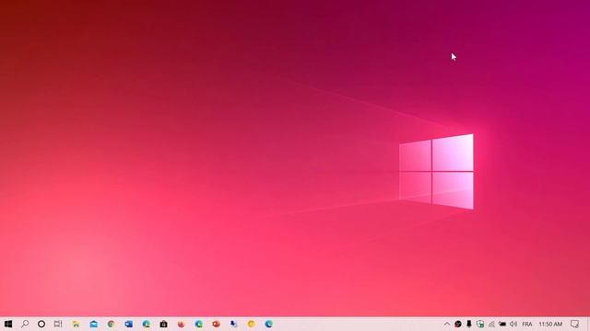The image size is (590, 331).
Task: Launch PowerPoint from the taskbar
Action: (216, 324)
